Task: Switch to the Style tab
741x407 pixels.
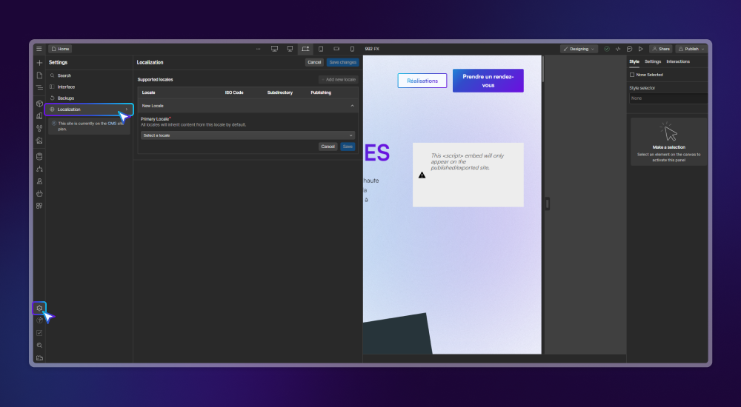Action: click(634, 61)
